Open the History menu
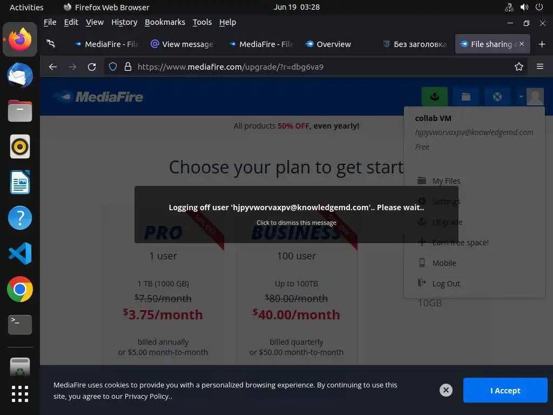553x415 pixels. tap(124, 22)
